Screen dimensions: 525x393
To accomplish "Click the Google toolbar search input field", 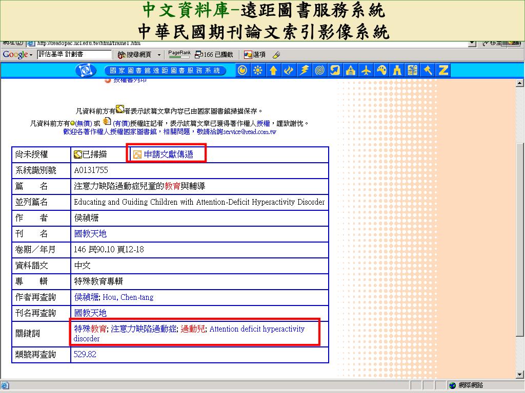I will pos(74,54).
